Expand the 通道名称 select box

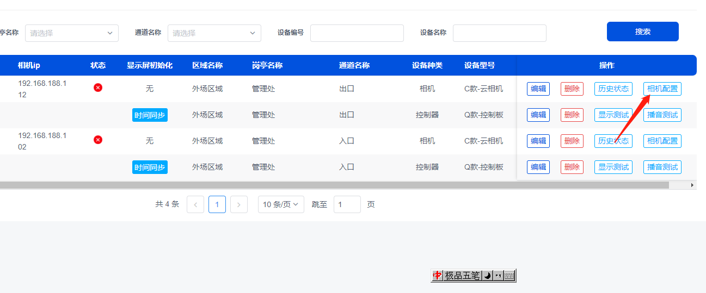click(x=214, y=33)
